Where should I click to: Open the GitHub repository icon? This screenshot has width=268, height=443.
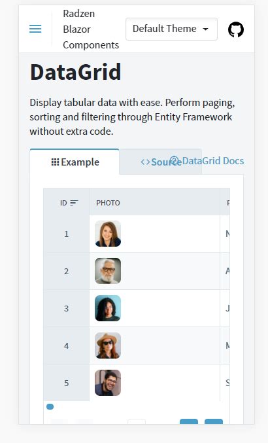point(236,29)
